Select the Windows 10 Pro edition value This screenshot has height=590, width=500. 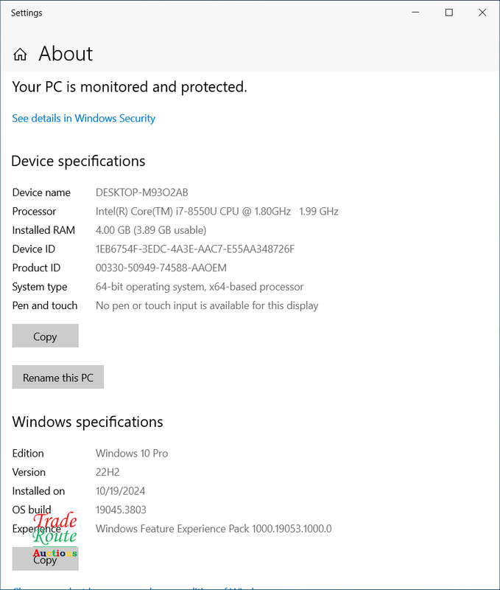click(x=132, y=454)
